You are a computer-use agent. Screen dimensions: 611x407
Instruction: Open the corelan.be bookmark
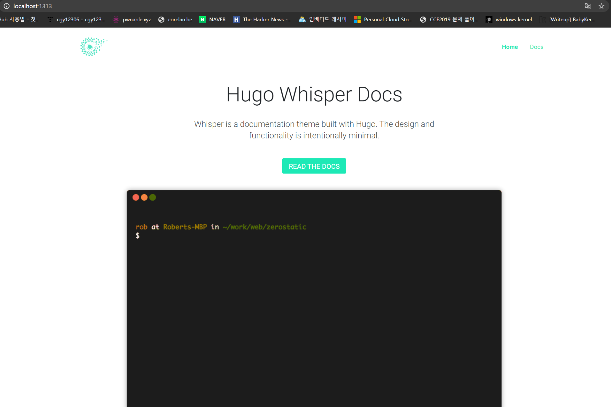175,20
